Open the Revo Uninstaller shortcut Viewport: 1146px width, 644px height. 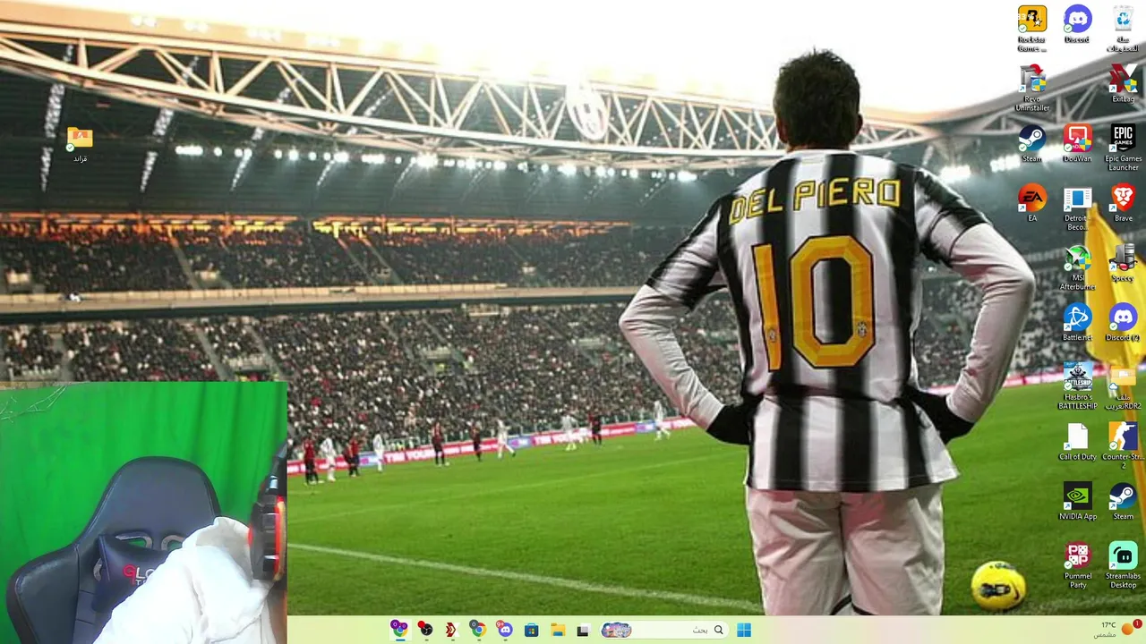click(1031, 88)
